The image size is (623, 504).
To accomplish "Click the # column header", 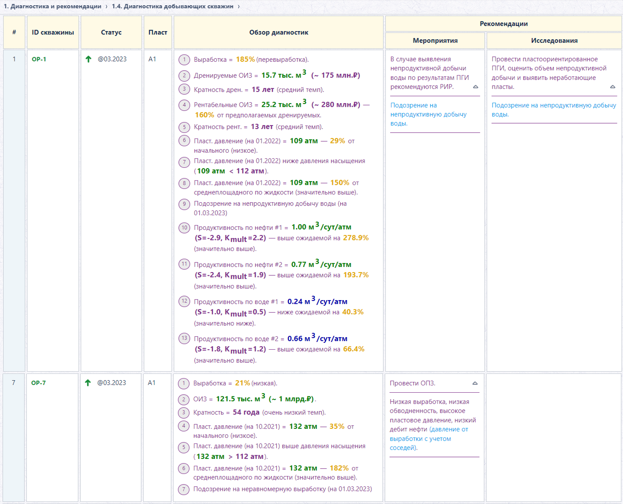I will tap(14, 32).
